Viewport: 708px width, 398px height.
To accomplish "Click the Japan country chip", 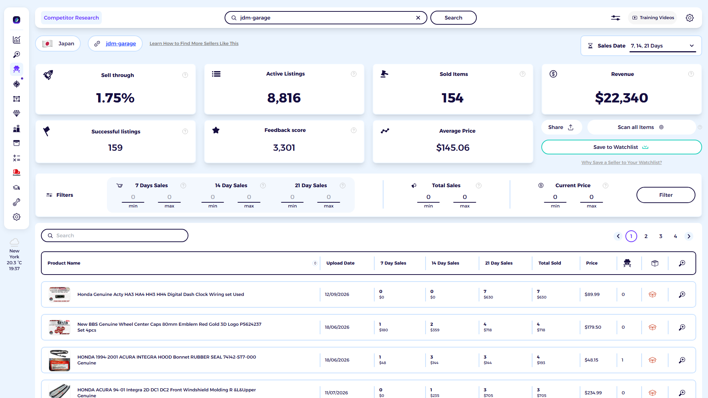I will (58, 43).
